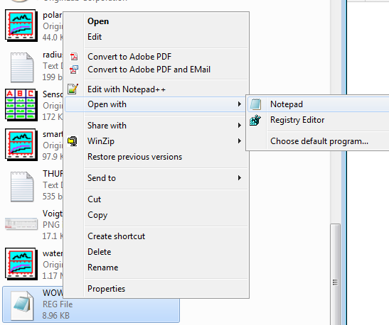
Task: Expand the Share with submenu arrow
Action: pos(240,126)
